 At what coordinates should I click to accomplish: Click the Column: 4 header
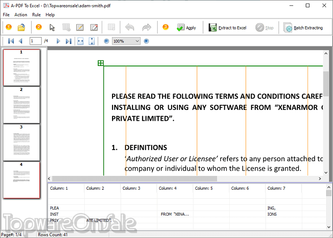point(175,188)
